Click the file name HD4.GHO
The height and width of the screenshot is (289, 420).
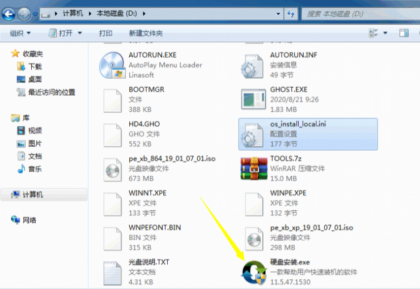pos(144,124)
